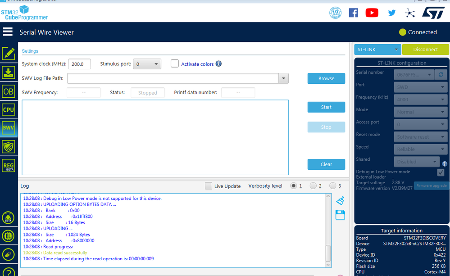Viewport: 450px width, 276px height.
Task: Open the help question mark icon
Action: tap(8, 272)
